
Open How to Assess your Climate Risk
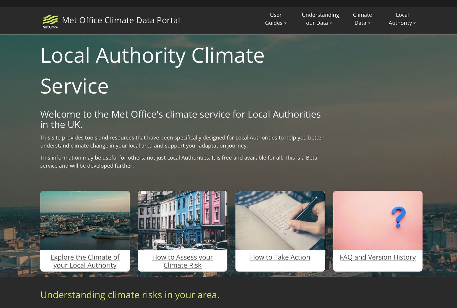pyautogui.click(x=183, y=261)
